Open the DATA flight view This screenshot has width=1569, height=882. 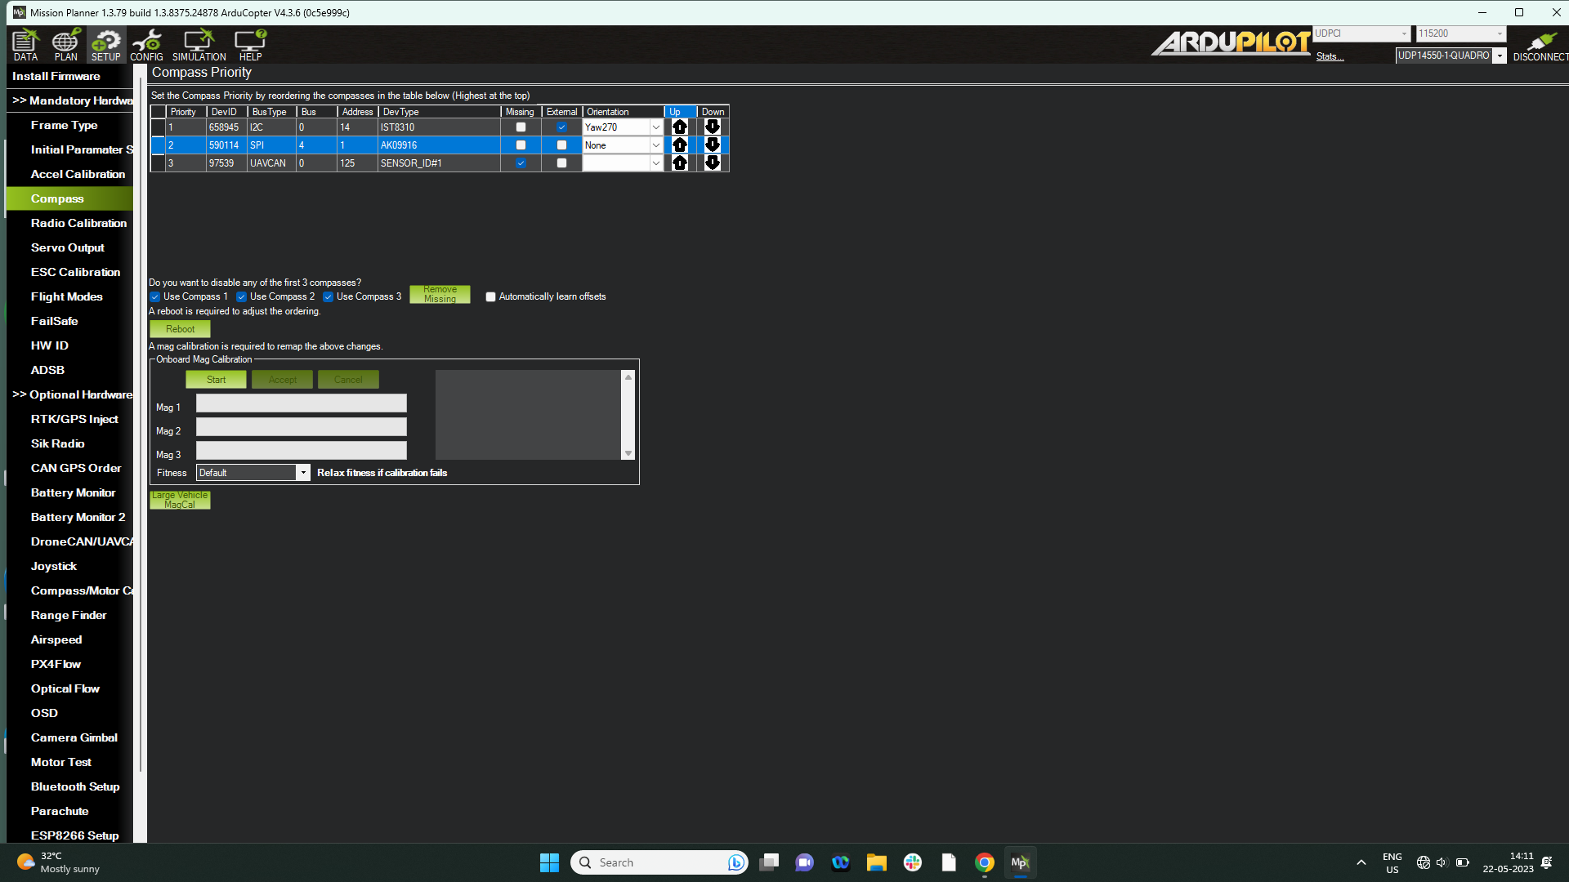pos(25,45)
